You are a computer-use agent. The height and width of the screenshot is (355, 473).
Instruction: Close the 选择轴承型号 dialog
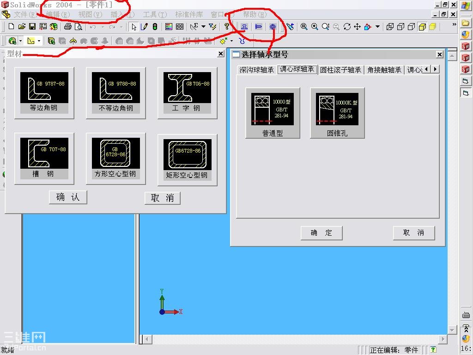440,55
